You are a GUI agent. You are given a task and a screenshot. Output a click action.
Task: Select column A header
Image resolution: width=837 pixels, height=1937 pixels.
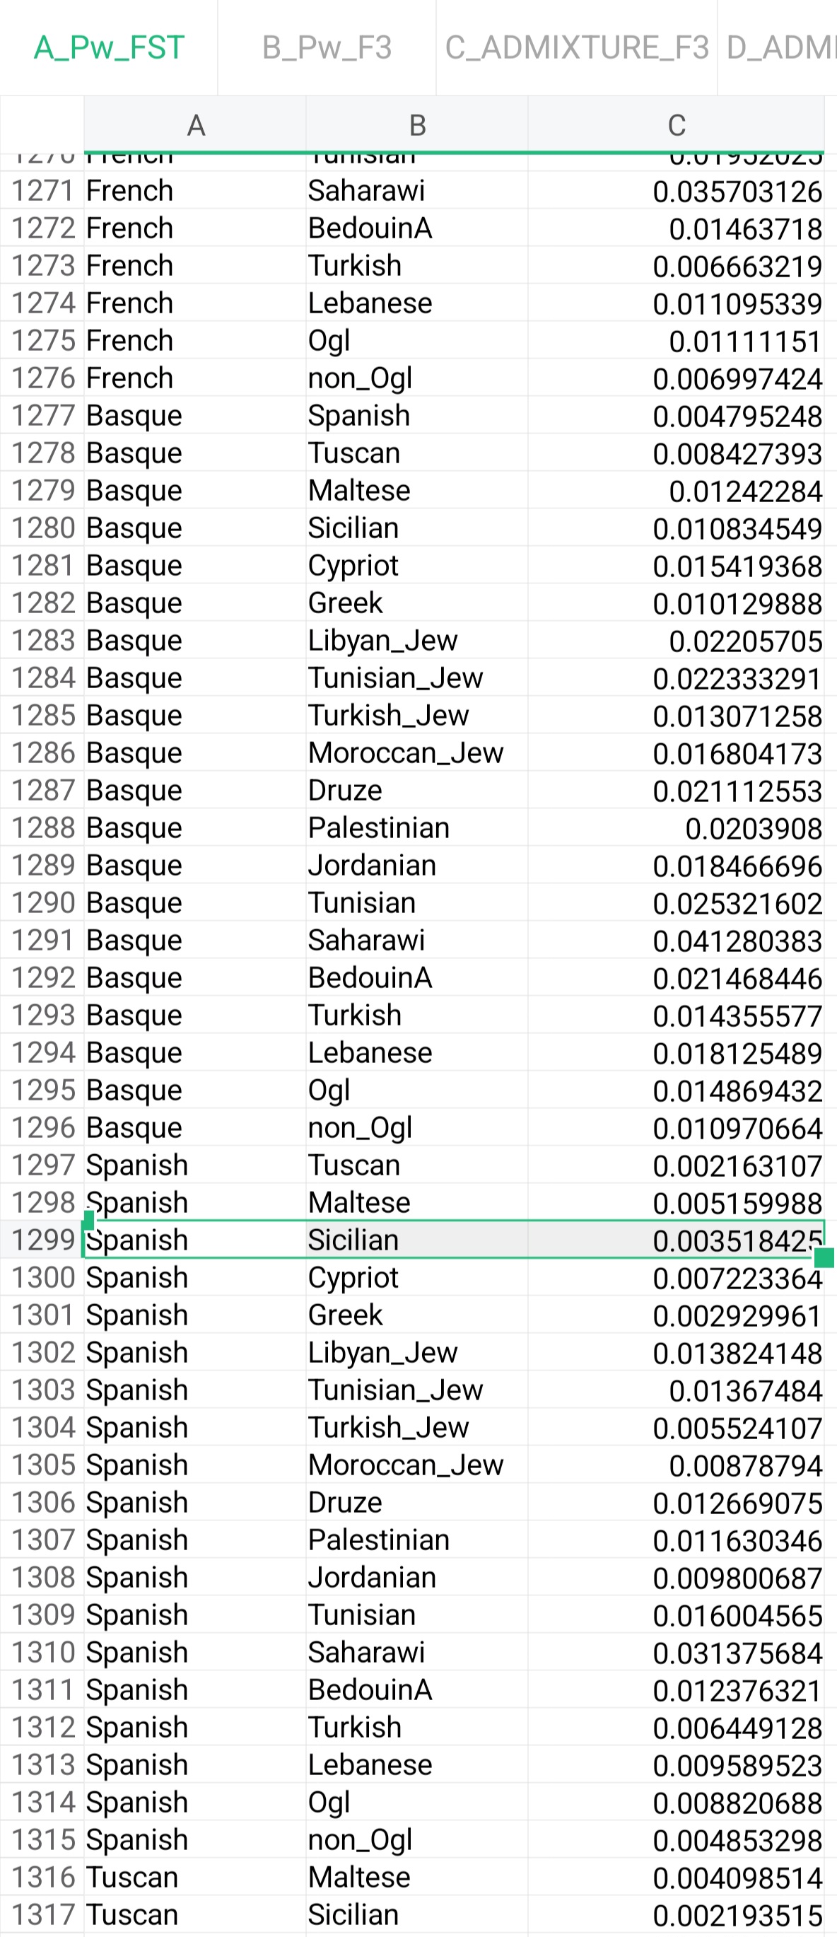(x=194, y=125)
